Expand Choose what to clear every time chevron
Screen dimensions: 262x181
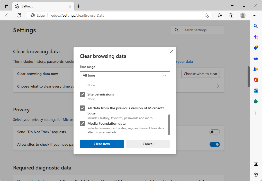(x=218, y=86)
